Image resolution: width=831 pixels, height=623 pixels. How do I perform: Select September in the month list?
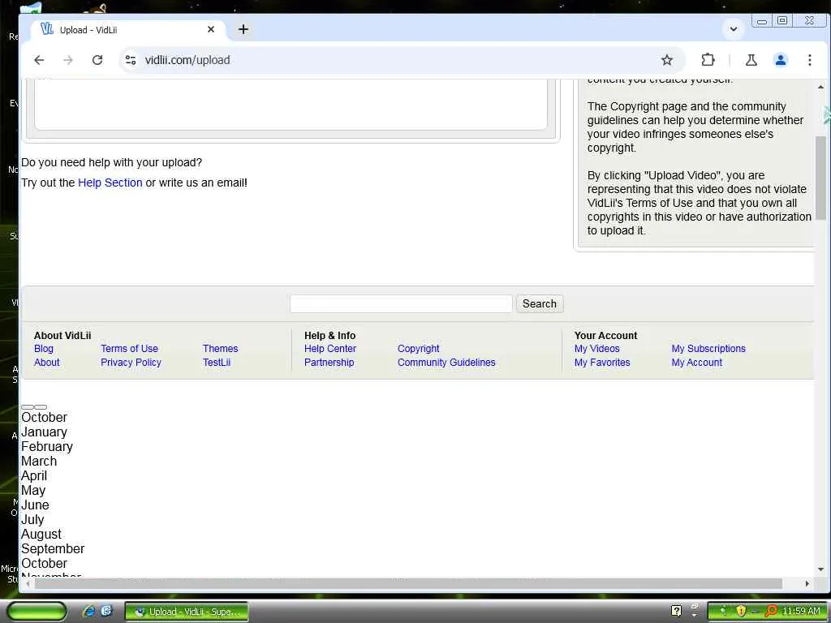[53, 549]
